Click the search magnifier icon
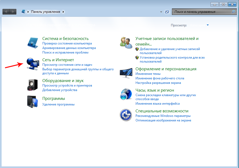 [233, 12]
